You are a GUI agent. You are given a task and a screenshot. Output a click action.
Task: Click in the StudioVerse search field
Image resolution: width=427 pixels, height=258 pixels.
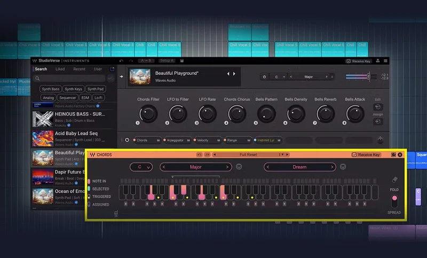pyautogui.click(x=69, y=79)
